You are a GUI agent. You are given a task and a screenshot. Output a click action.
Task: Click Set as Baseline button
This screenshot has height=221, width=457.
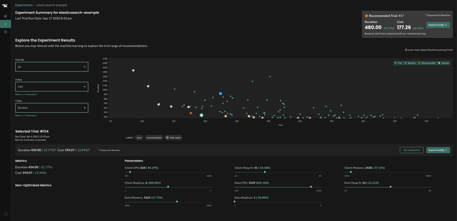pyautogui.click(x=412, y=150)
